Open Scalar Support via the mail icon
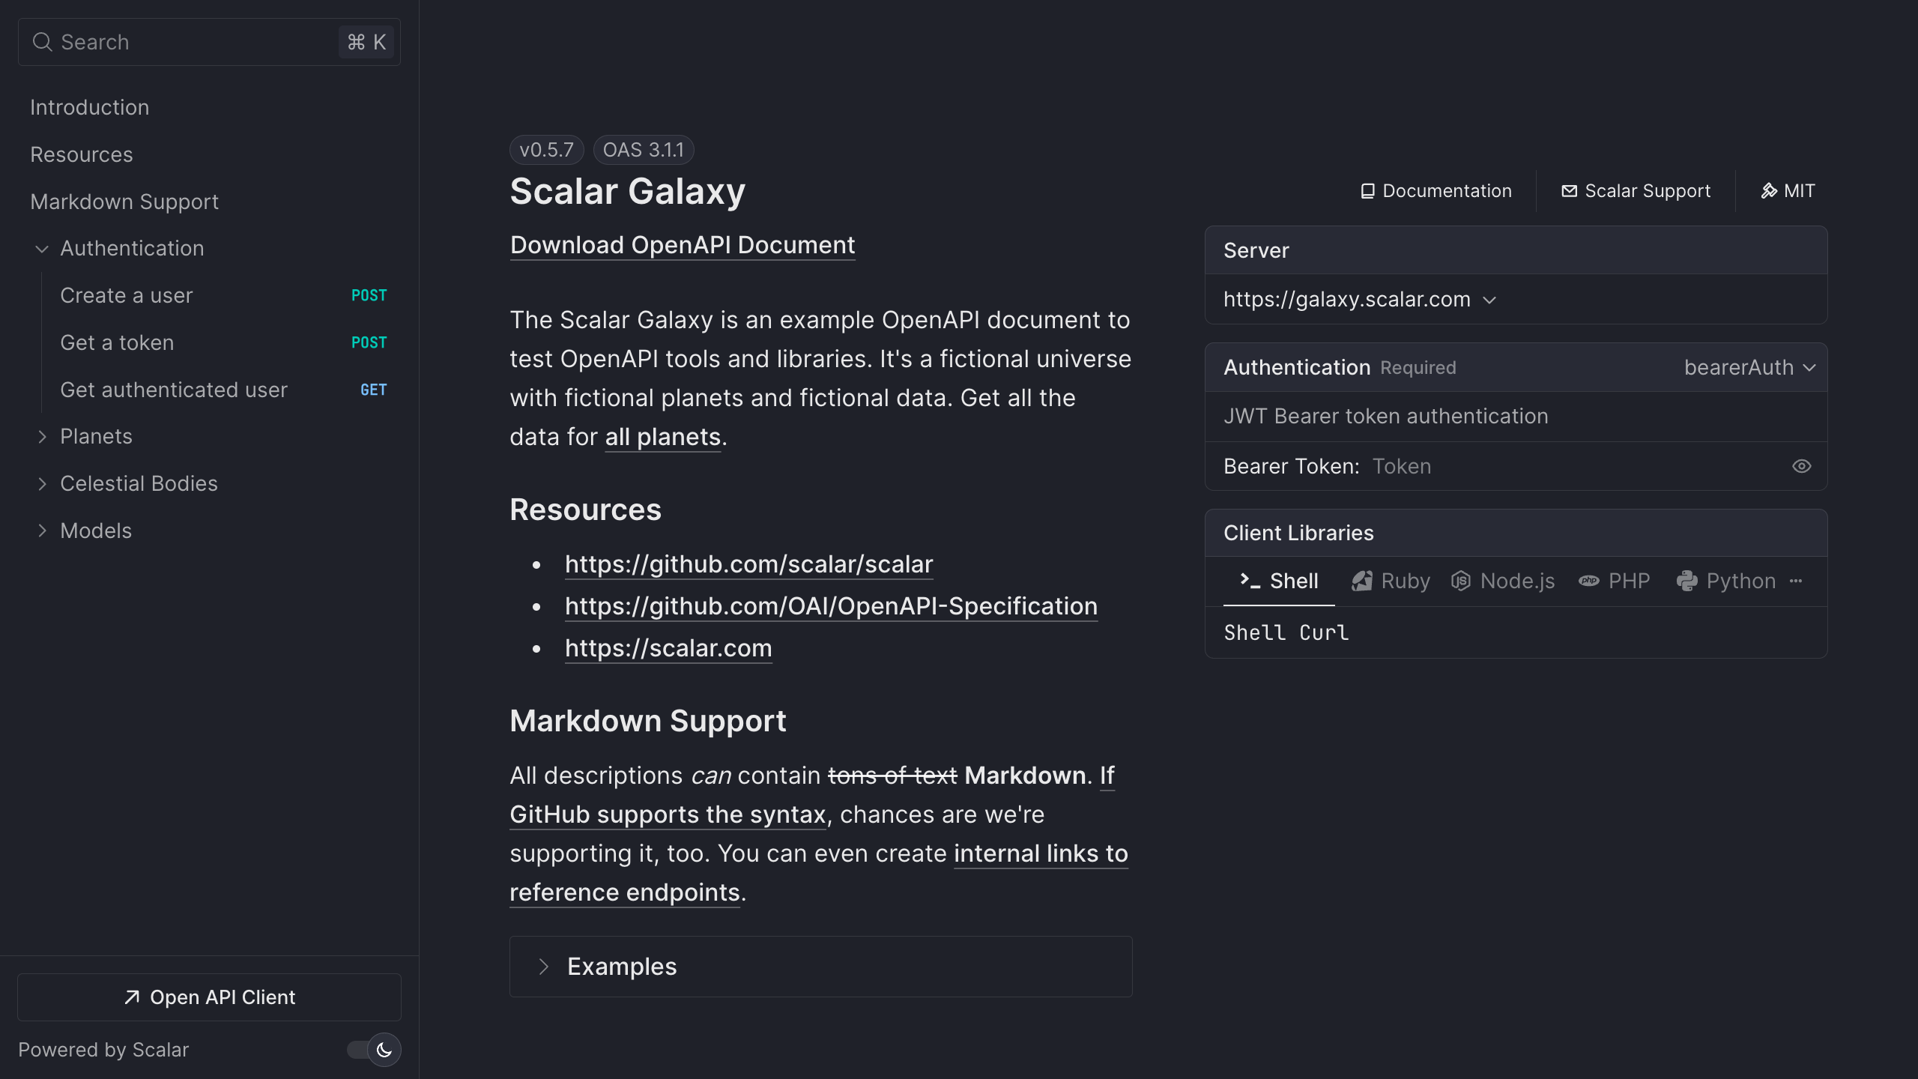 1570,190
